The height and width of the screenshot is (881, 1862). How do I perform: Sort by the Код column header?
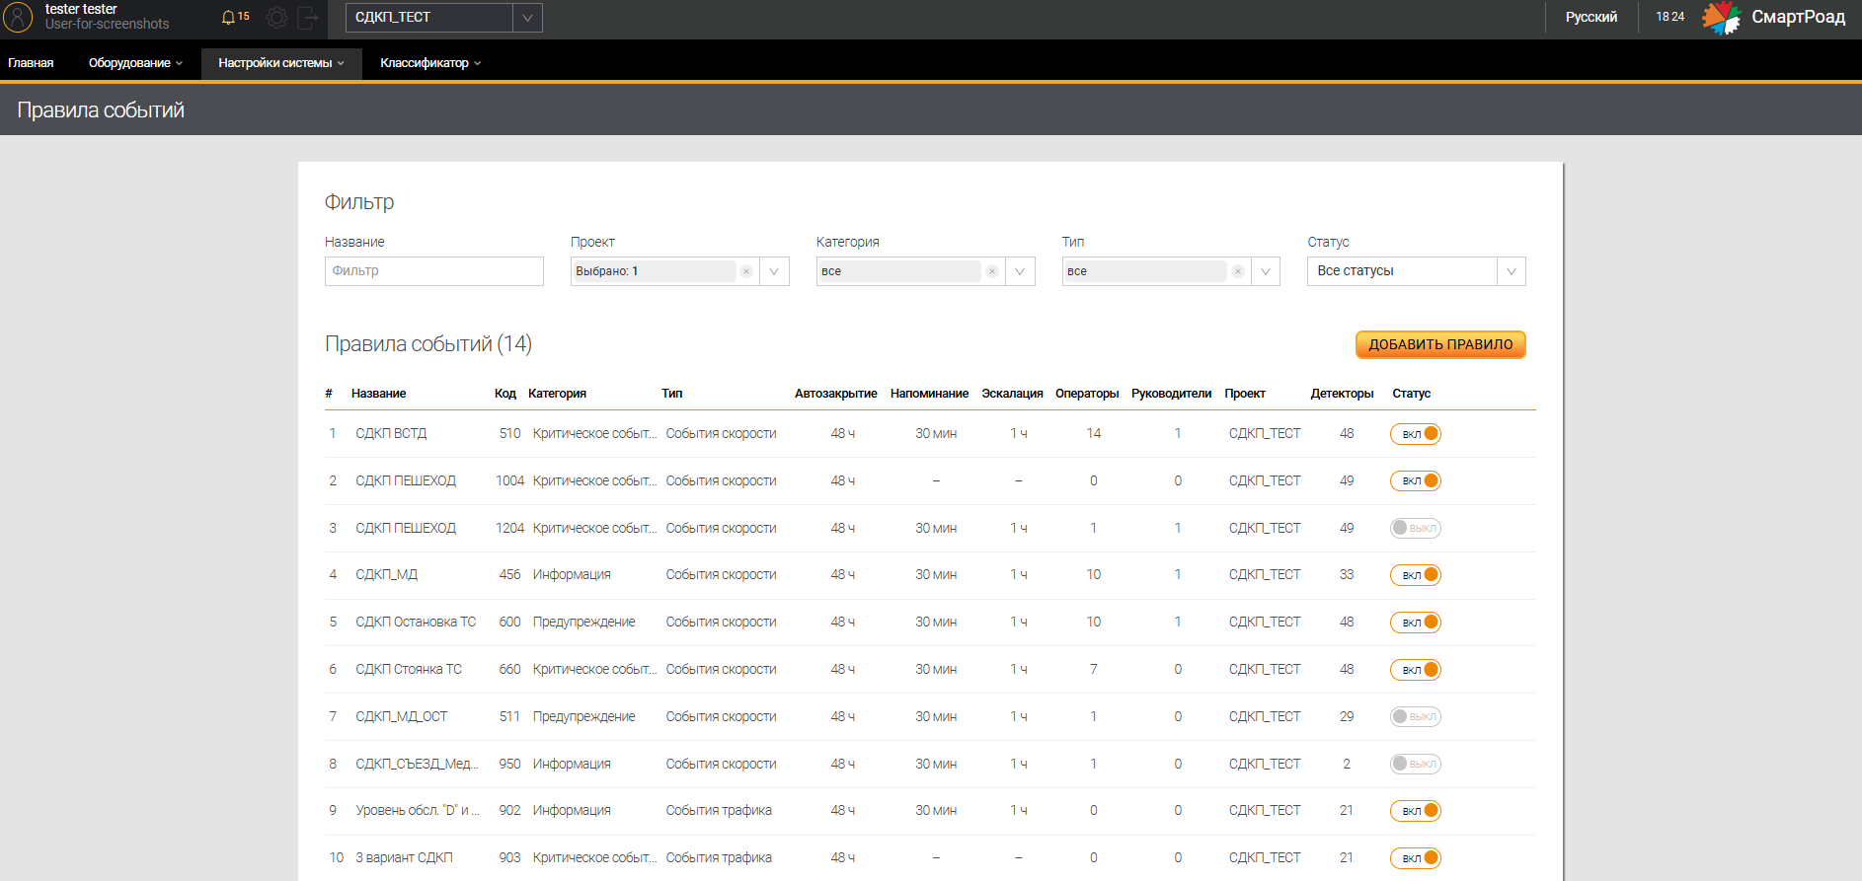point(505,394)
